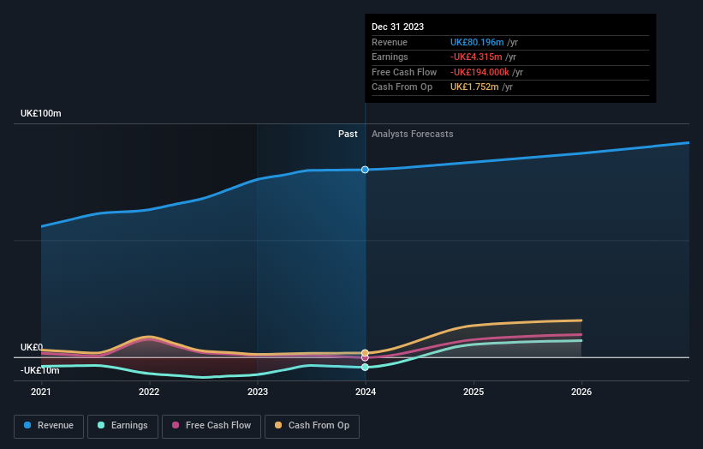
Task: Click the teal Earnings marker at 2024
Action: tap(365, 367)
